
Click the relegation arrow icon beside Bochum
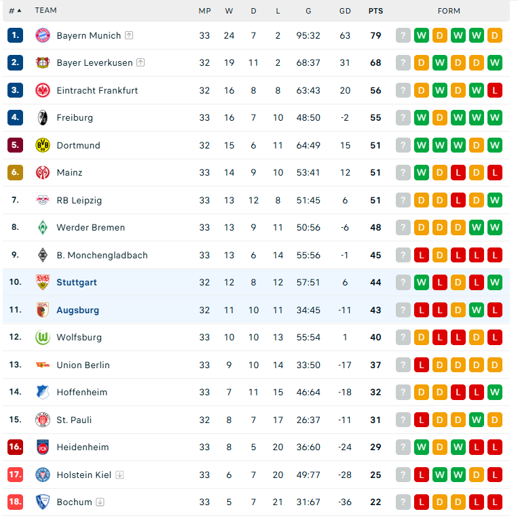coord(100,502)
